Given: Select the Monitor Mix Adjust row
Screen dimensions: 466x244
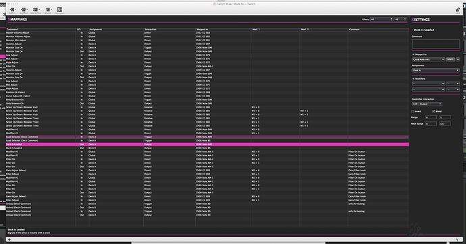Looking at the screenshot, I should tap(207, 40).
